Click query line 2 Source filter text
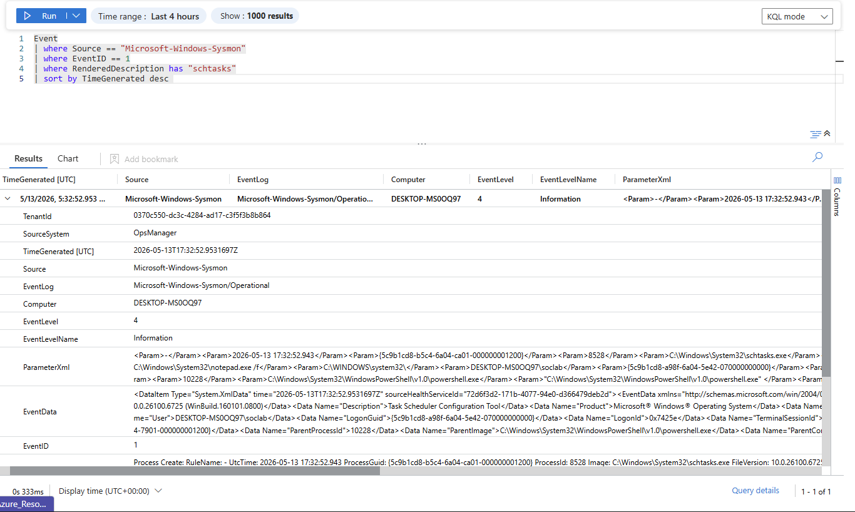 point(145,48)
